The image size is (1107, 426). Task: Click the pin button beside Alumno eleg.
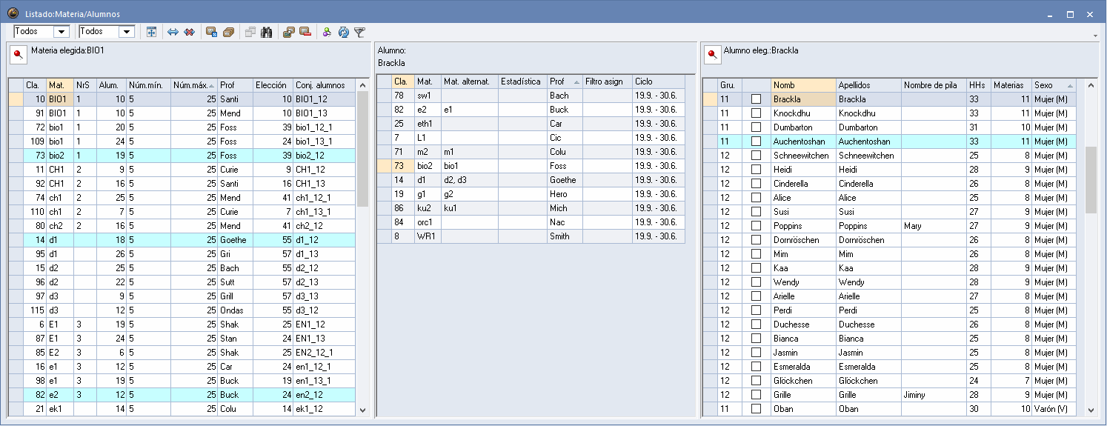click(x=712, y=55)
